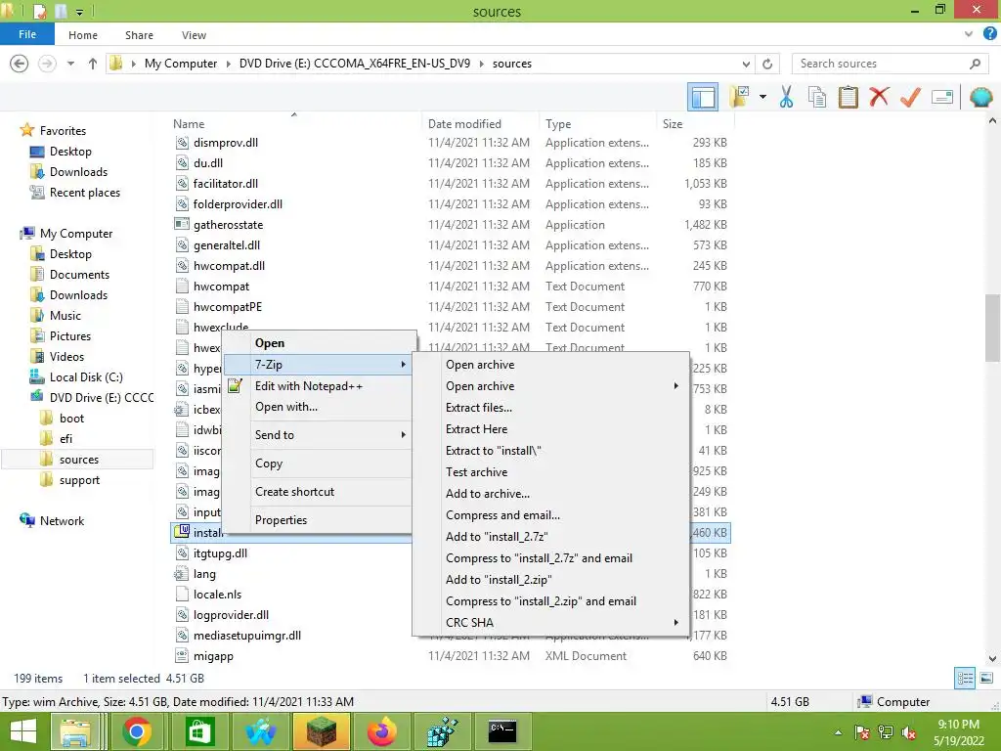Open Minecraft block icon on taskbar

click(321, 731)
